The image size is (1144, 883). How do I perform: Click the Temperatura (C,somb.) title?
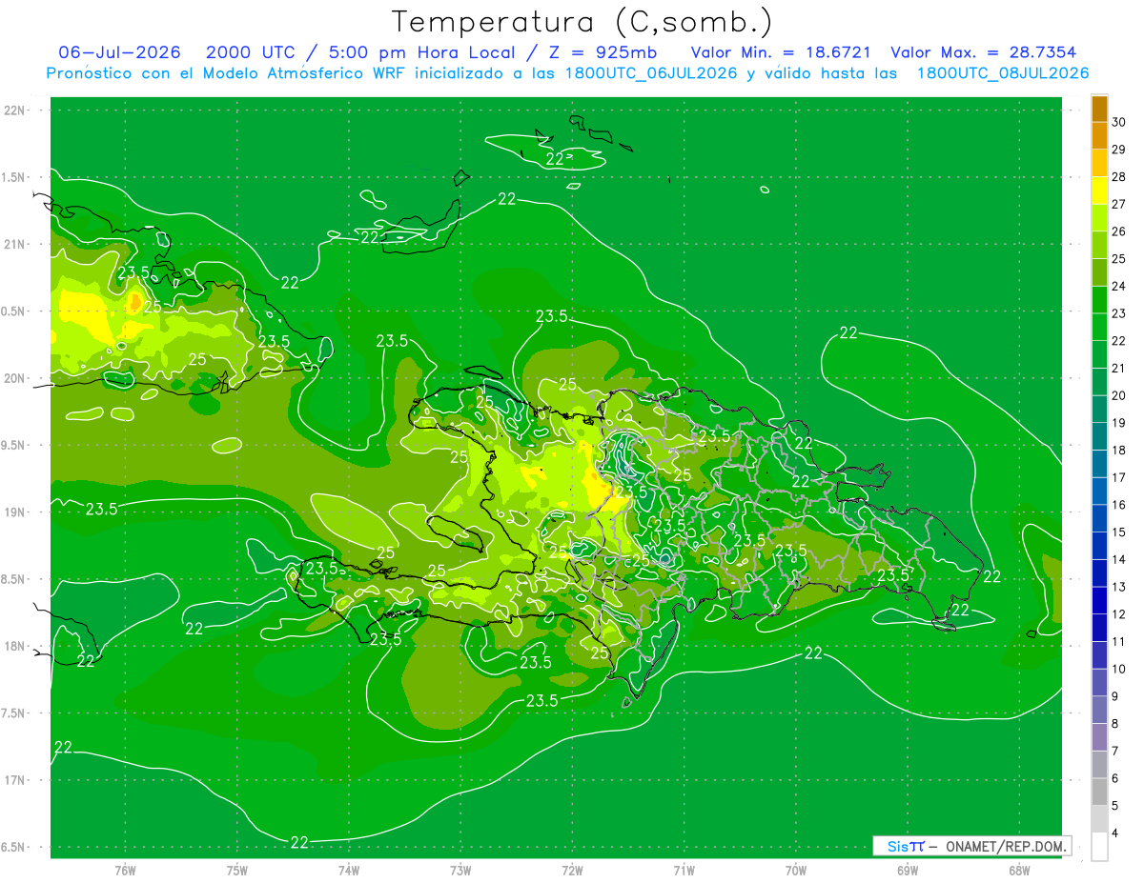582,22
